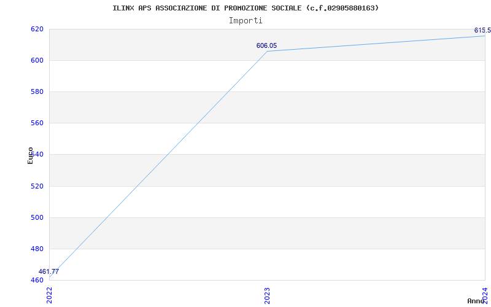Click the 460 y-axis value

[37, 280]
